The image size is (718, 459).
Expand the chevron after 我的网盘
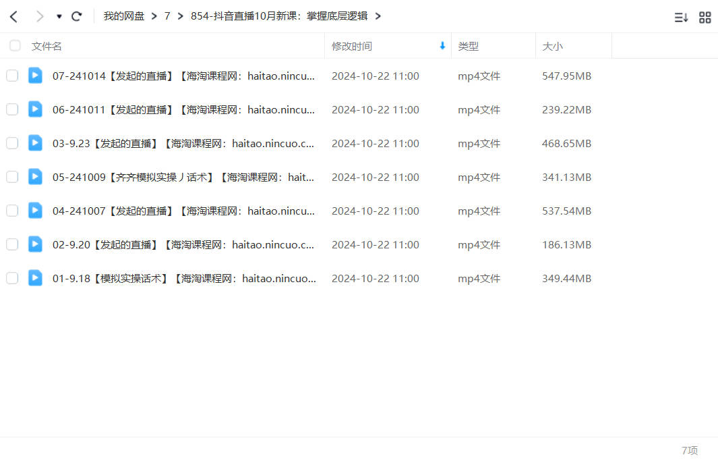tap(154, 16)
